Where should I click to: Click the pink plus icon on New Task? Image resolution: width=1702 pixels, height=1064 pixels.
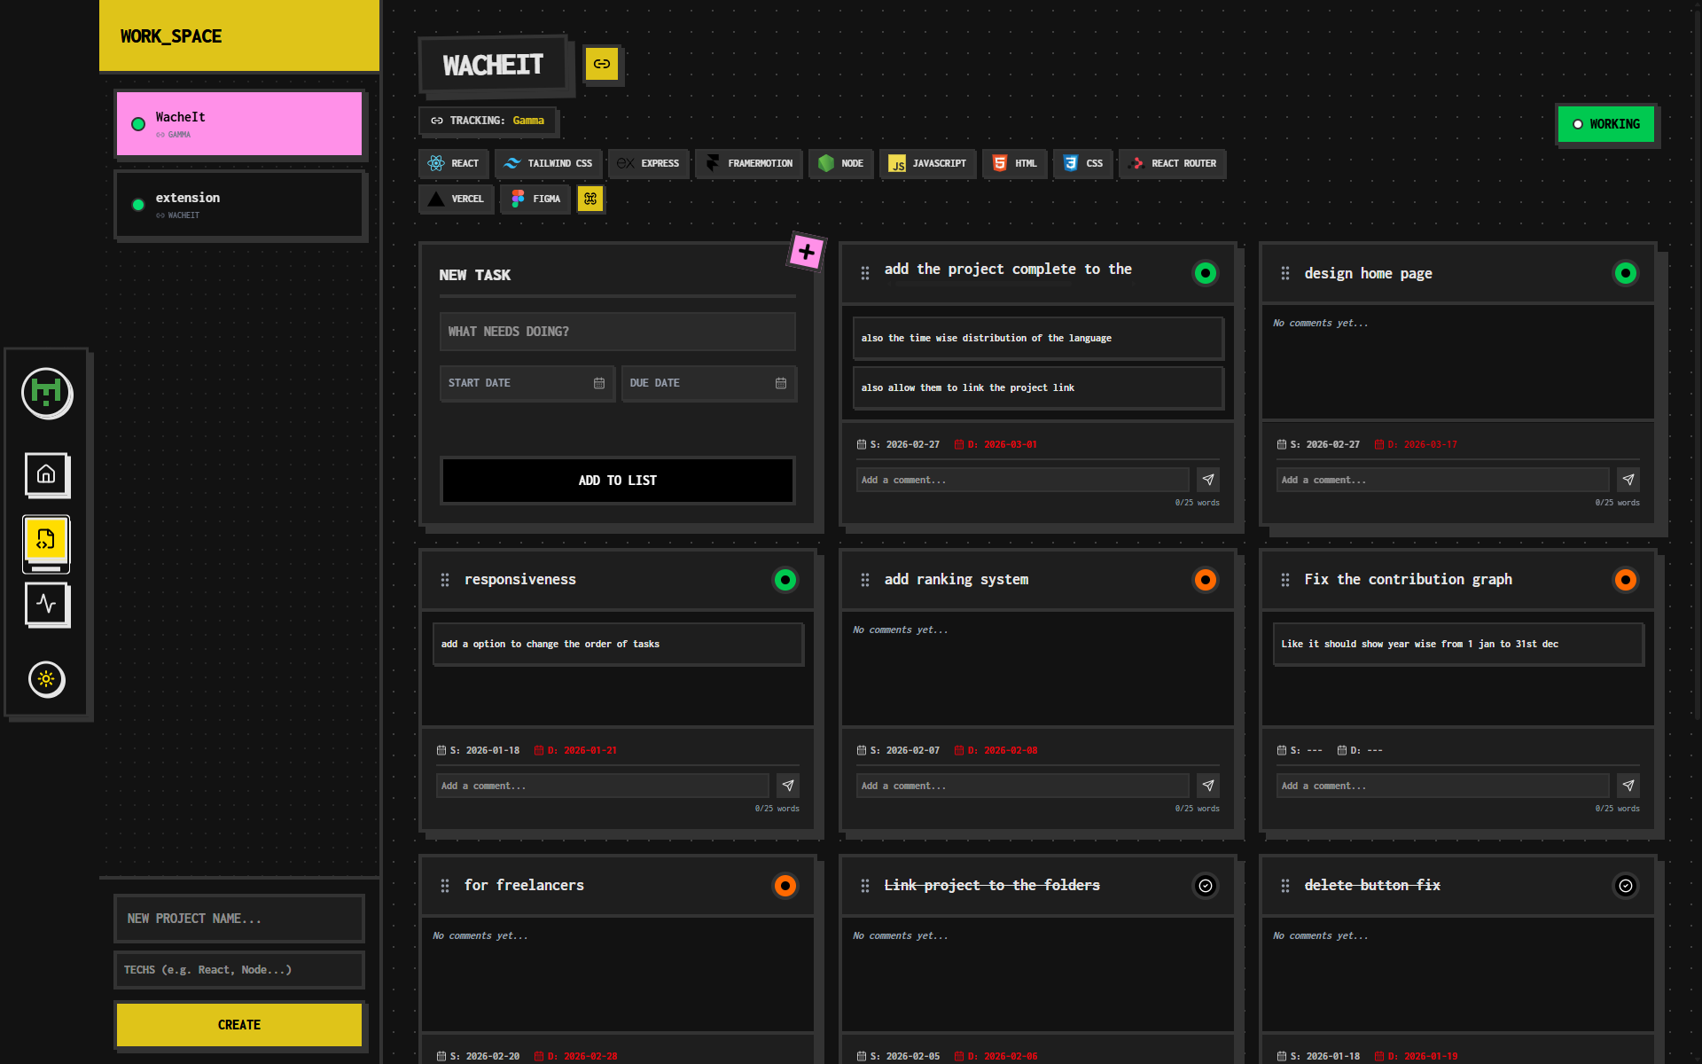807,253
